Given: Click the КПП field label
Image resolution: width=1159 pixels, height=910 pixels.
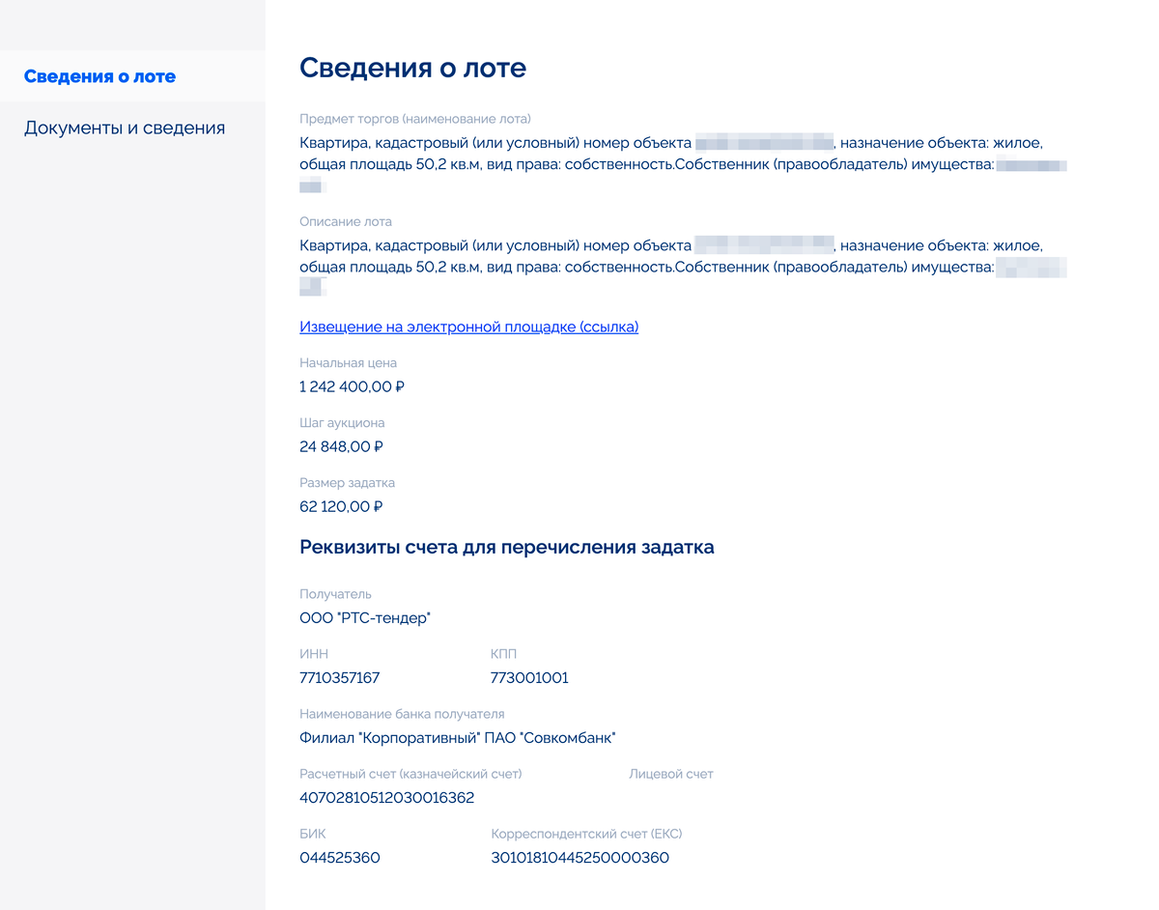Looking at the screenshot, I should tap(504, 654).
